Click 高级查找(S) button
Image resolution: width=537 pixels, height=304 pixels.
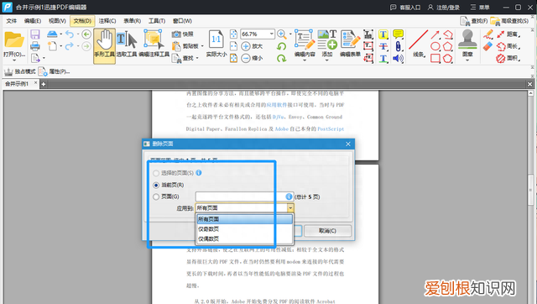tap(510, 21)
